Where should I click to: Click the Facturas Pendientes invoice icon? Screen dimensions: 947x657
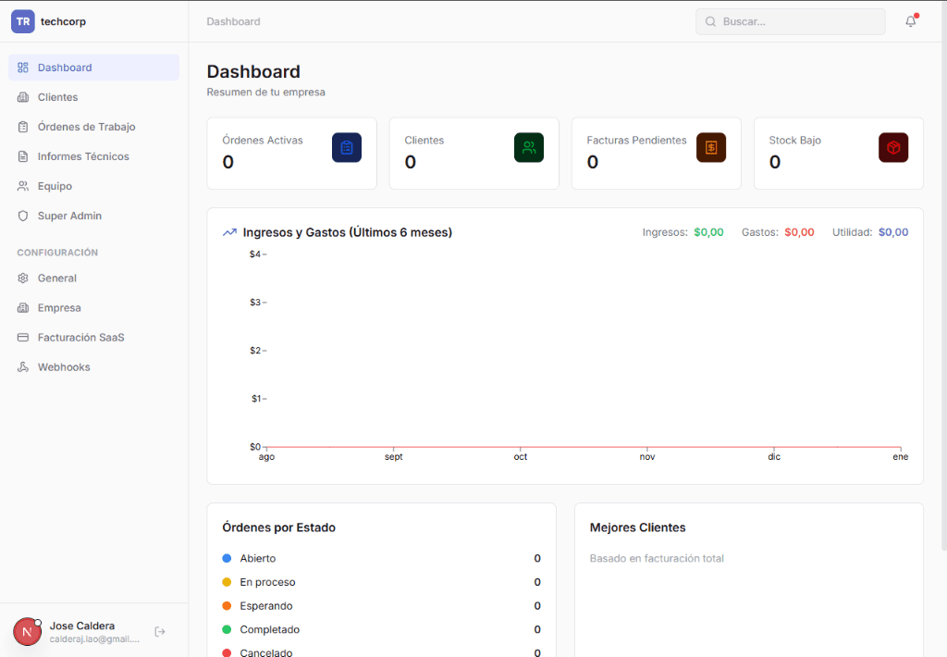[x=710, y=147]
